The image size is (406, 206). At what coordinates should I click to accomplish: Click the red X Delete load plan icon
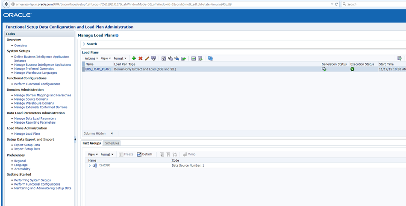coord(140,58)
